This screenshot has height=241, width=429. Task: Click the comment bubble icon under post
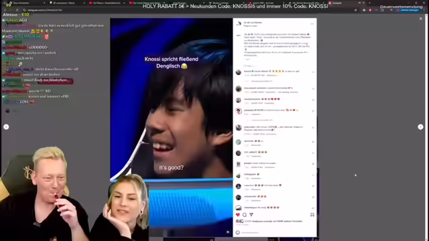click(x=245, y=215)
